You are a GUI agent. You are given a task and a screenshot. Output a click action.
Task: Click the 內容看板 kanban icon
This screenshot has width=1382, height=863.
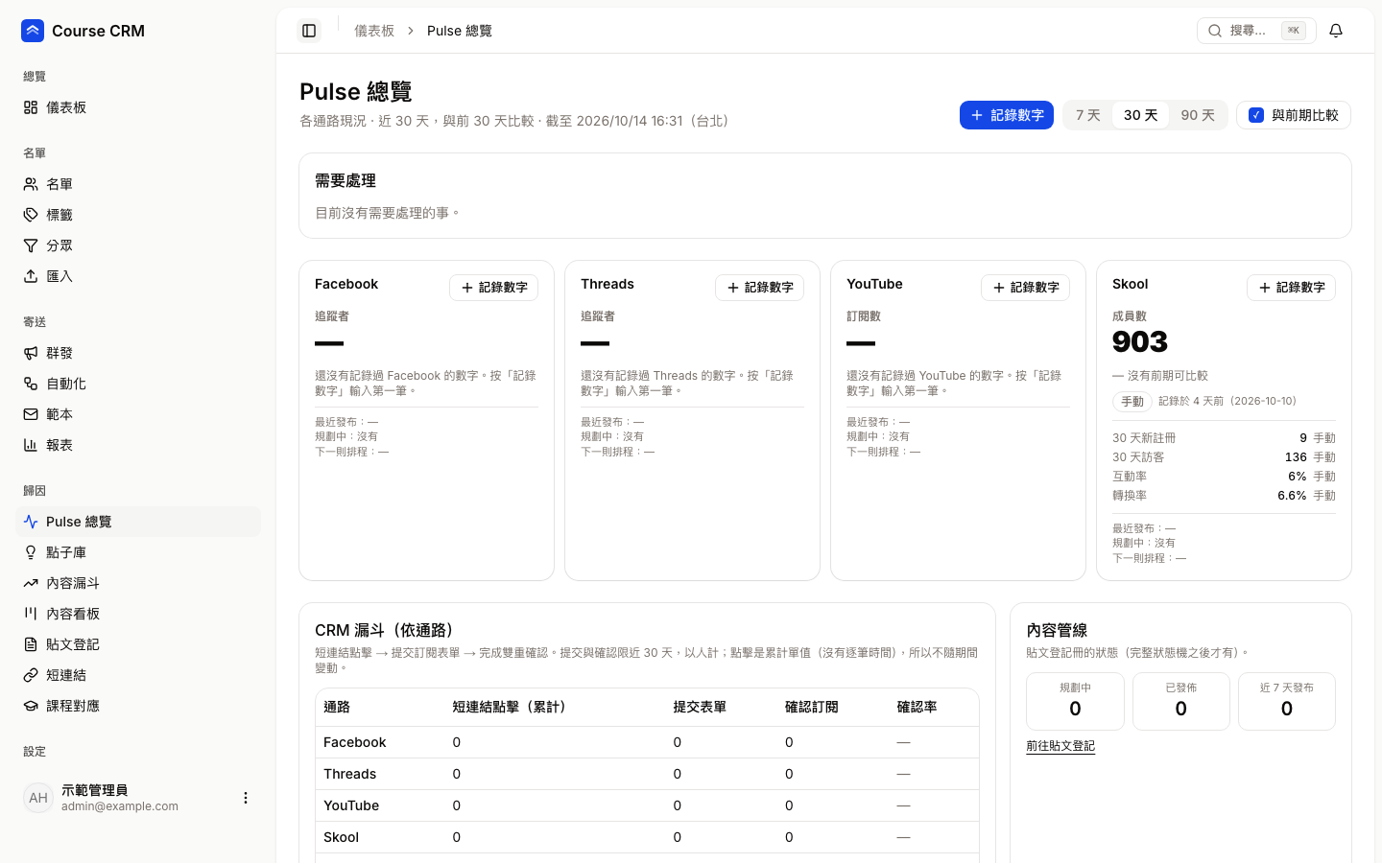[31, 614]
